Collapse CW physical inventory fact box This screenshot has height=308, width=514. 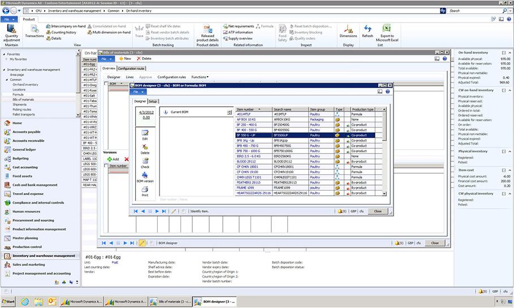point(509,193)
